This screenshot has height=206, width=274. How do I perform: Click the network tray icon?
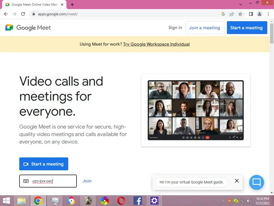point(242,201)
